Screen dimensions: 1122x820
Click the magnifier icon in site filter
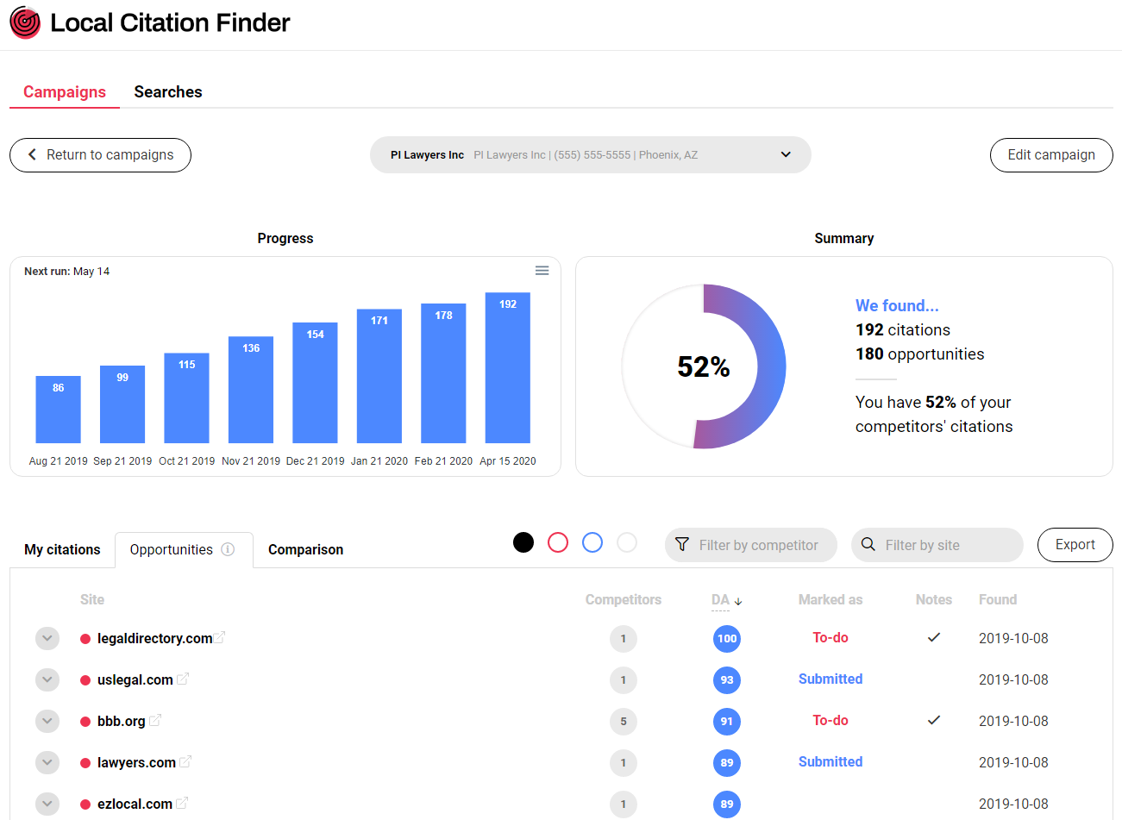point(868,545)
